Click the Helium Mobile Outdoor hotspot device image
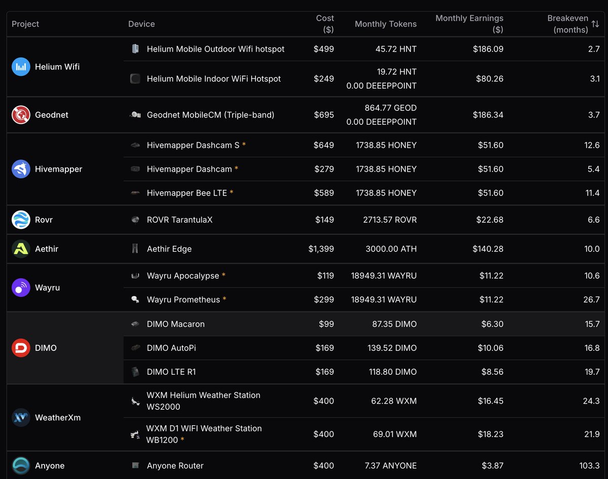This screenshot has width=608, height=479. click(135, 49)
